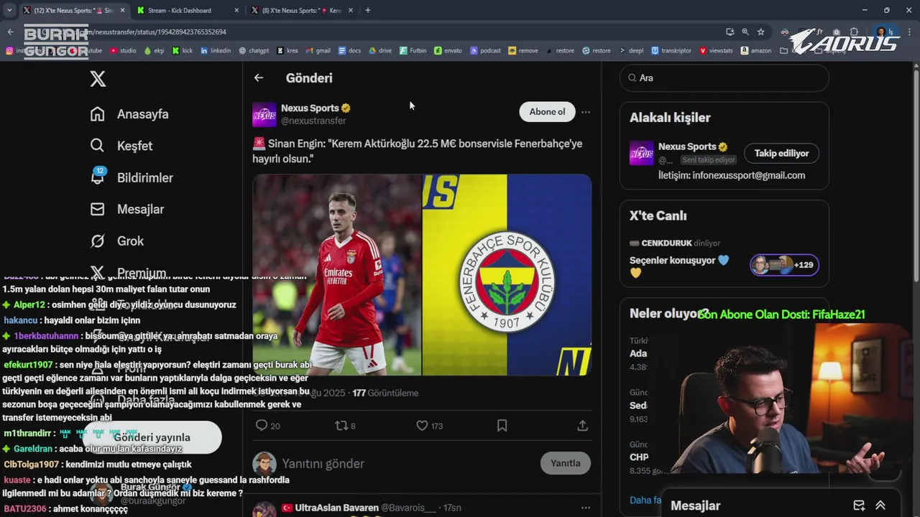Switch to the Stream - Kick Dashboard tab
This screenshot has width=920, height=517.
(x=180, y=10)
